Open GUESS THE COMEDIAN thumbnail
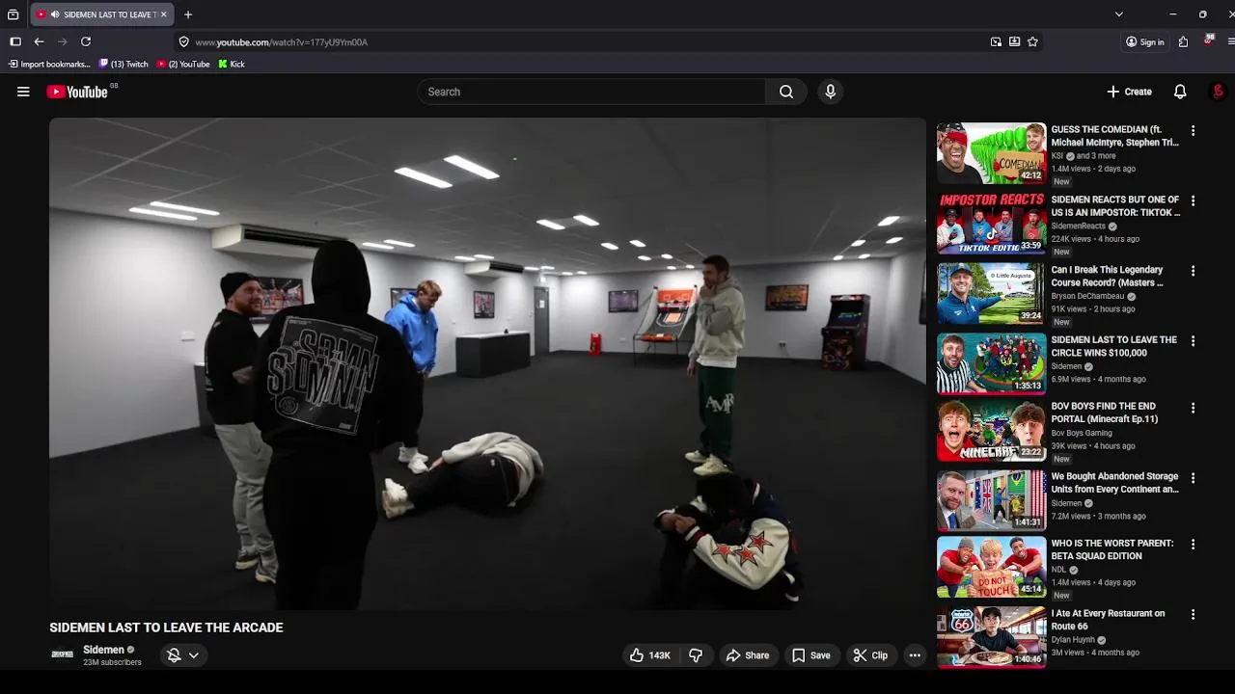Image resolution: width=1235 pixels, height=694 pixels. pyautogui.click(x=991, y=153)
